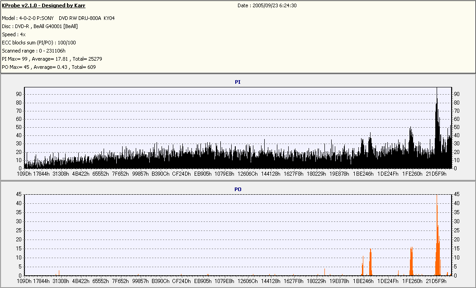Click 1DE24Fh label under the PO chart
This screenshot has height=288, width=476.
click(388, 281)
